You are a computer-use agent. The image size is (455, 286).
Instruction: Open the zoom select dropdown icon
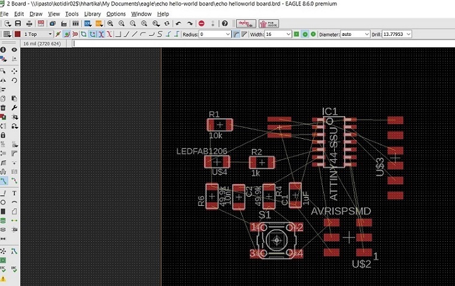click(x=156, y=23)
